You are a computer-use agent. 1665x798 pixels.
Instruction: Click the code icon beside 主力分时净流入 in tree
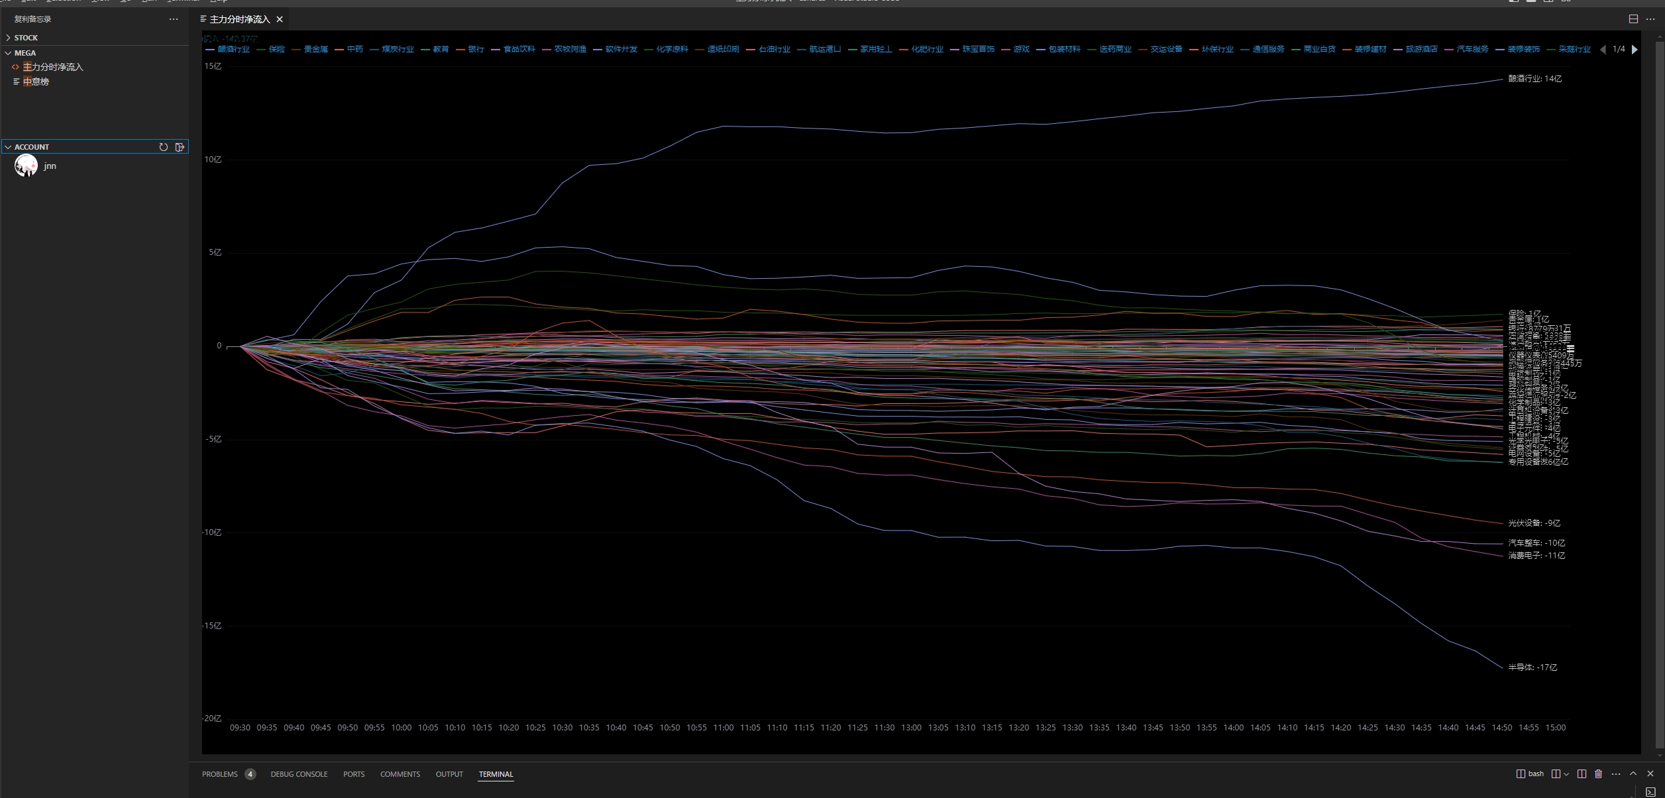(15, 67)
